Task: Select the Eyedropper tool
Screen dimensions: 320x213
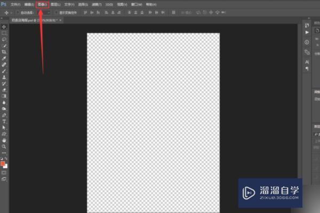Action: click(4, 58)
